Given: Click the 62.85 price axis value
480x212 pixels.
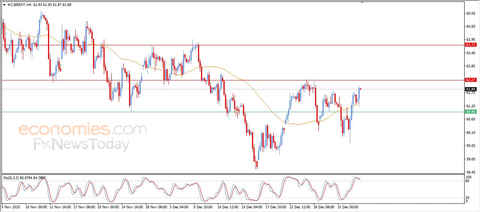Looking at the screenshot, I should (x=471, y=66).
